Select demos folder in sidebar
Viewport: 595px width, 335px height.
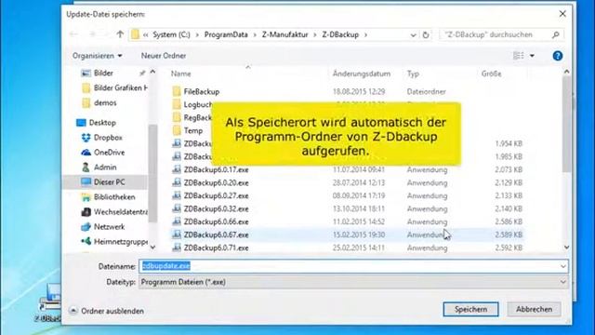coord(99,102)
